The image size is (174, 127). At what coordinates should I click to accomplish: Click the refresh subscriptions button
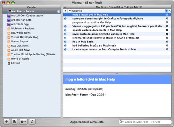pyautogui.click(x=32, y=122)
